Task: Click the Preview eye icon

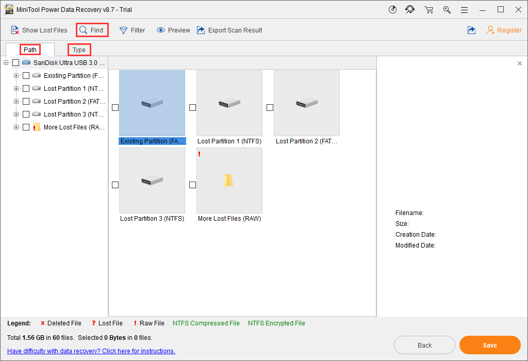Action: 161,30
